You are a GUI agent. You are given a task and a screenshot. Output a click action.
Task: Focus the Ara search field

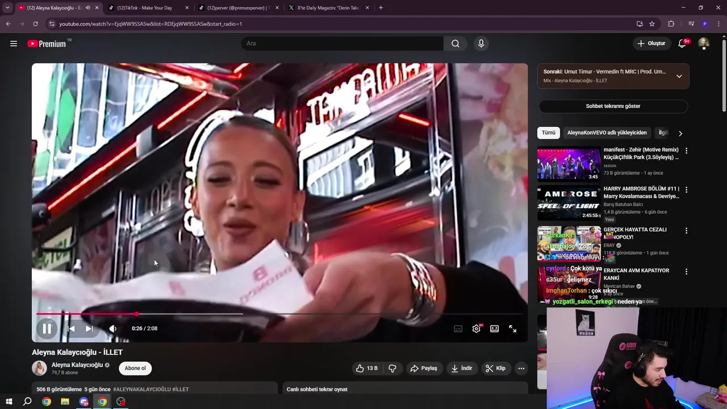(x=342, y=43)
